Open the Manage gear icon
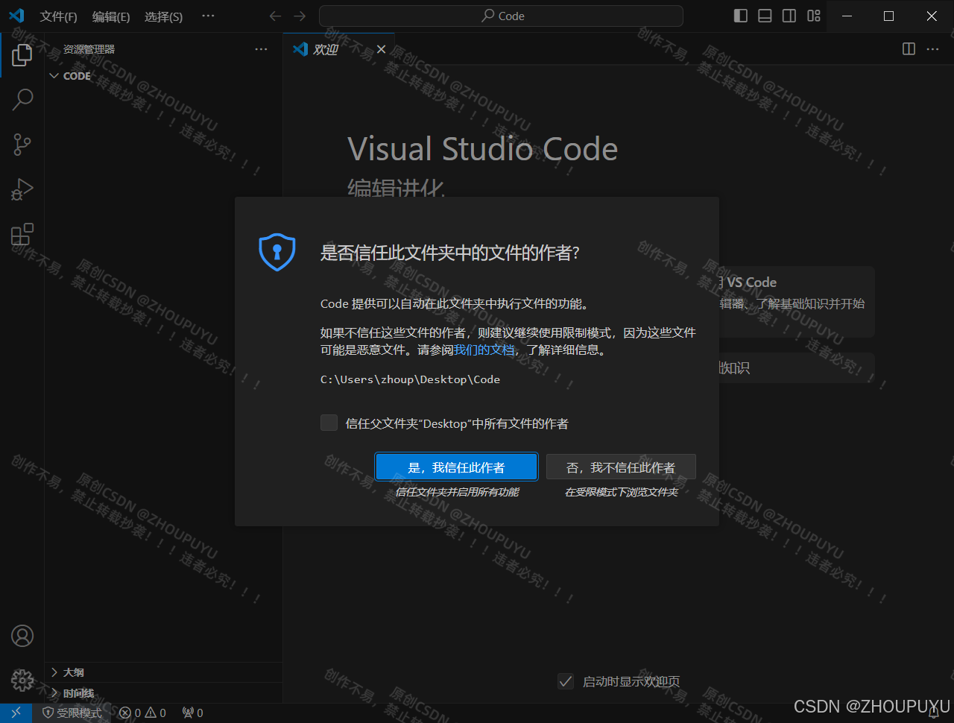 click(22, 680)
